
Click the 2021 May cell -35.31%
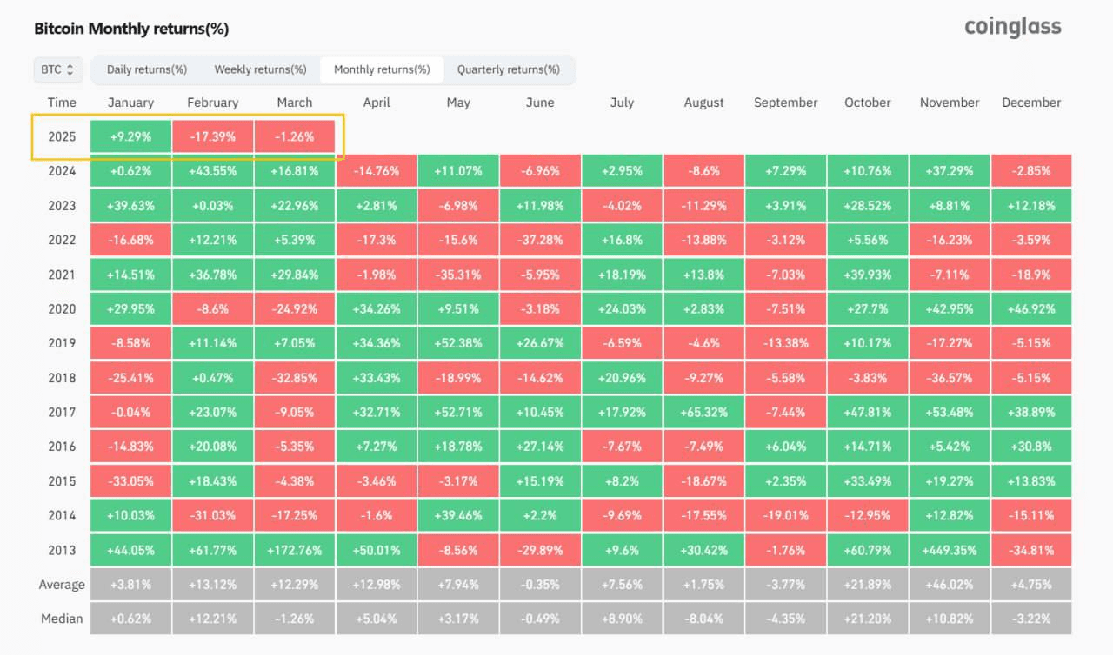coord(458,275)
